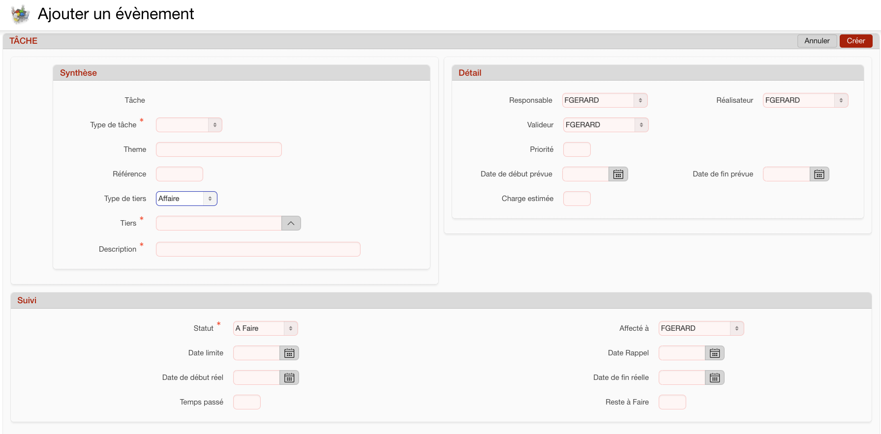This screenshot has height=434, width=881.
Task: Open the Date limite calendar picker
Action: 289,353
